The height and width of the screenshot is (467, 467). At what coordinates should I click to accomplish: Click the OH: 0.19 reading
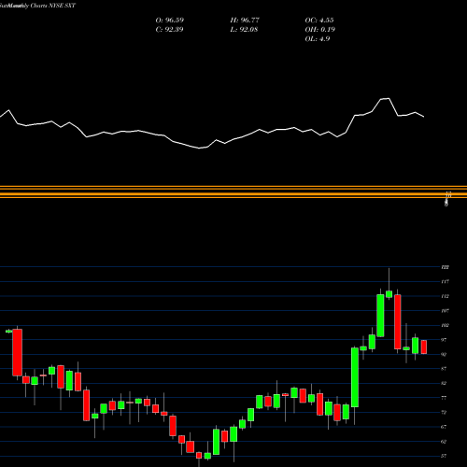tap(320, 30)
